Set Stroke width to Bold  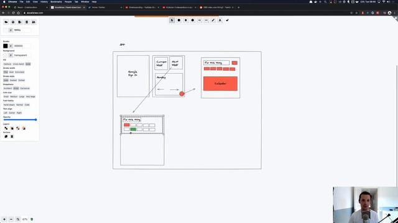pos(11,72)
